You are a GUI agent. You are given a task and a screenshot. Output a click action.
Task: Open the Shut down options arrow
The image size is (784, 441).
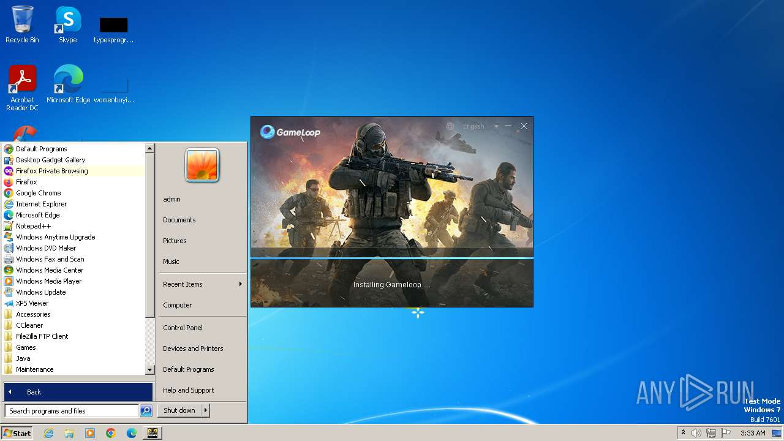coord(206,410)
